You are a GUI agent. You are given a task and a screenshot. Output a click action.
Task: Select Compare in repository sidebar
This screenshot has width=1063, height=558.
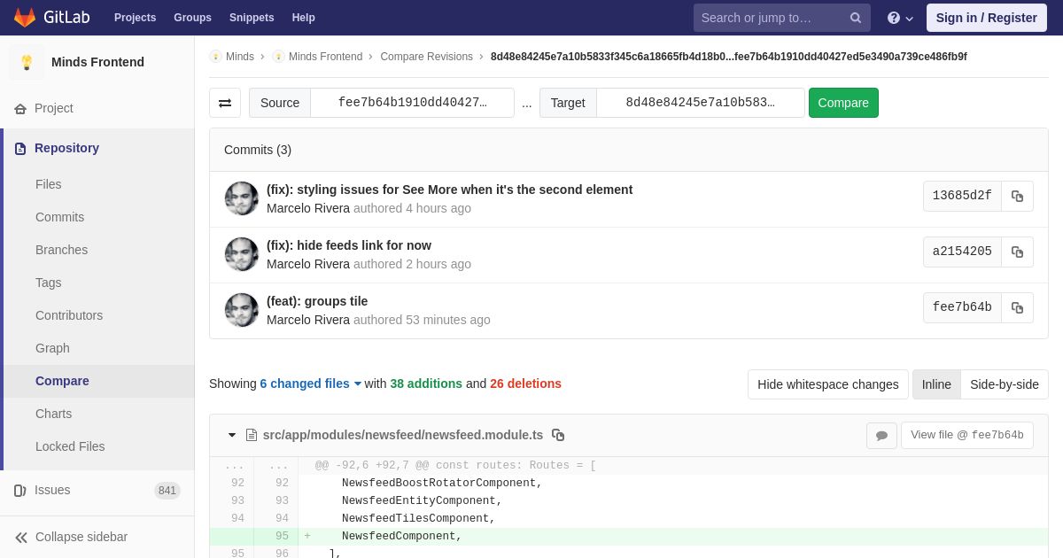[x=62, y=381]
